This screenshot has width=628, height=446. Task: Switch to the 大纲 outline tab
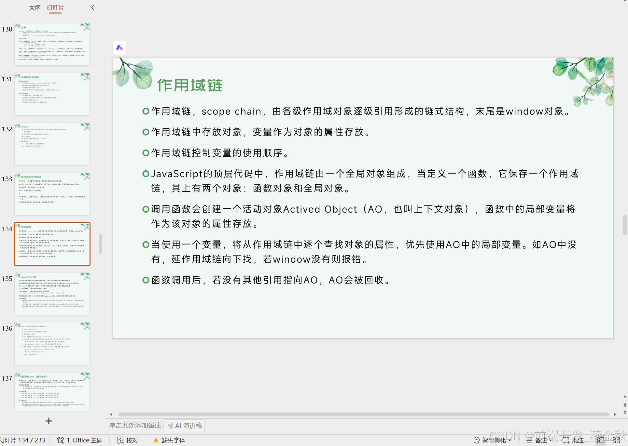click(35, 7)
